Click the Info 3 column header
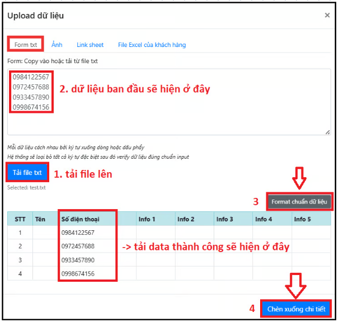This screenshot has height=322, width=339. pos(225,219)
